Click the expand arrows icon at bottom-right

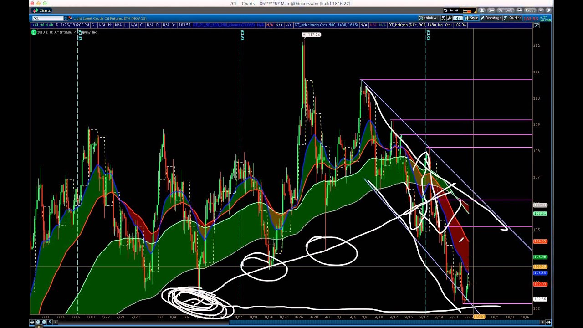[x=548, y=322]
